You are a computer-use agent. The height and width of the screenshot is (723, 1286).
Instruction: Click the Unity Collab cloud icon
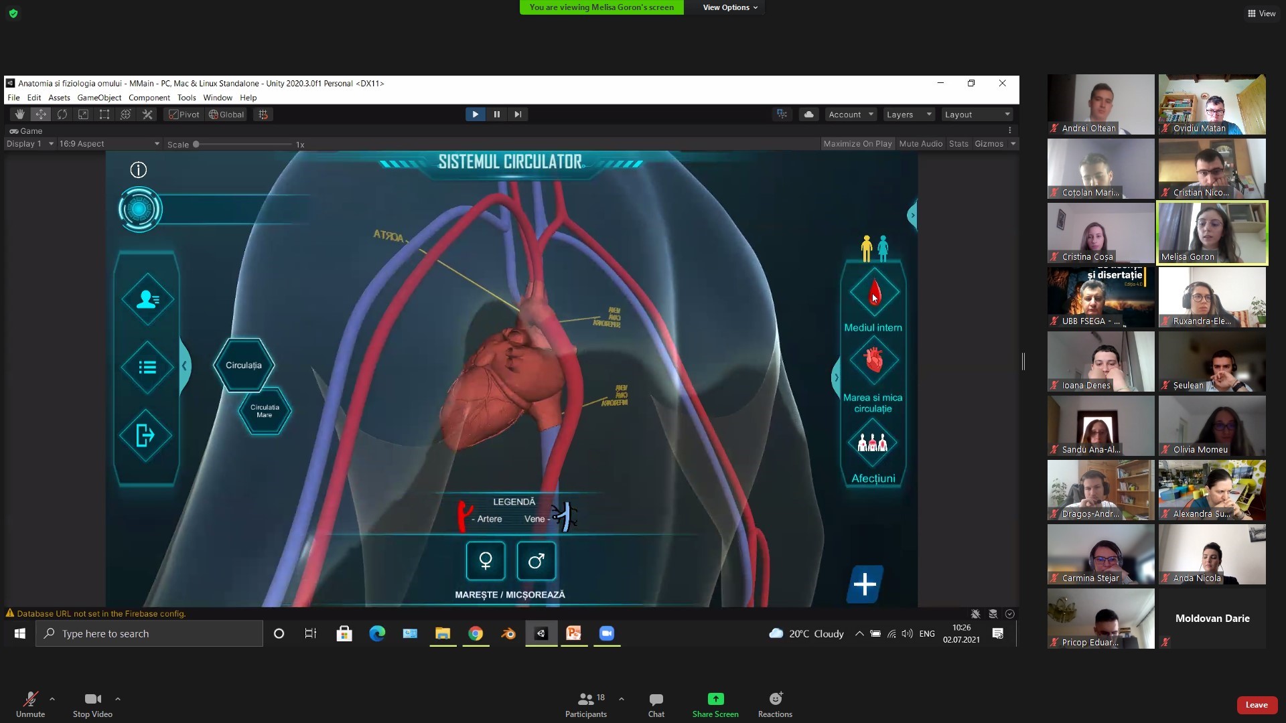808,114
